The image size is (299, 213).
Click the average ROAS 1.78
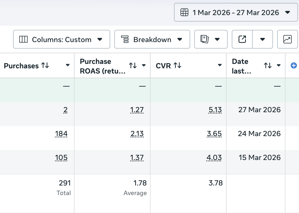point(140,183)
